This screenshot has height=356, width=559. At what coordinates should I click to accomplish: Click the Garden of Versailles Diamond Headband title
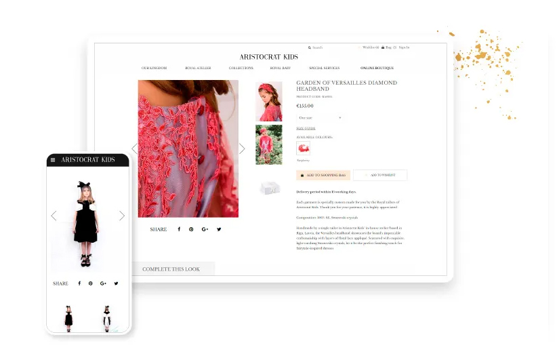coord(346,85)
